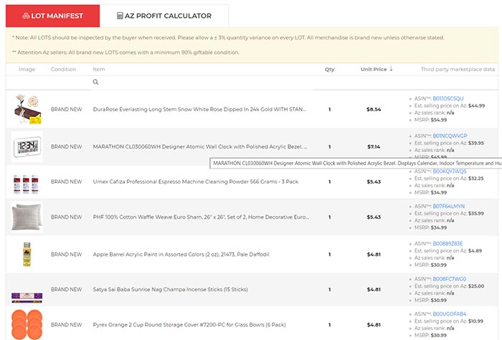This screenshot has height=340, width=502.
Task: Click the $4.81 unit price in the Apple Barrel row
Action: point(374,254)
